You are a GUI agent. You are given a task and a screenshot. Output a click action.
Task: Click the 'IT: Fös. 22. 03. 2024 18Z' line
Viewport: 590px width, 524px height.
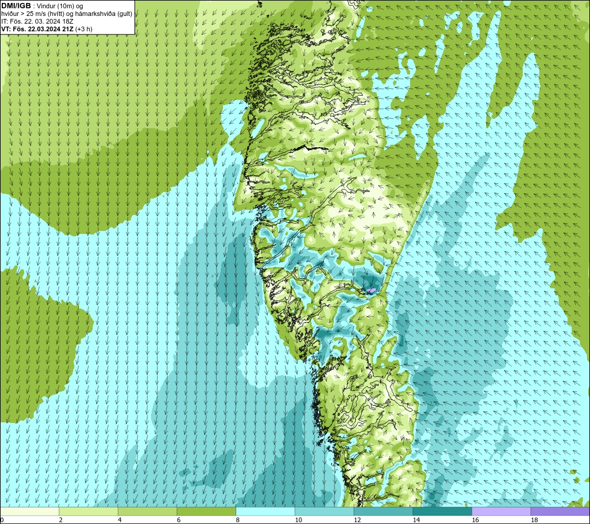[x=37, y=21]
